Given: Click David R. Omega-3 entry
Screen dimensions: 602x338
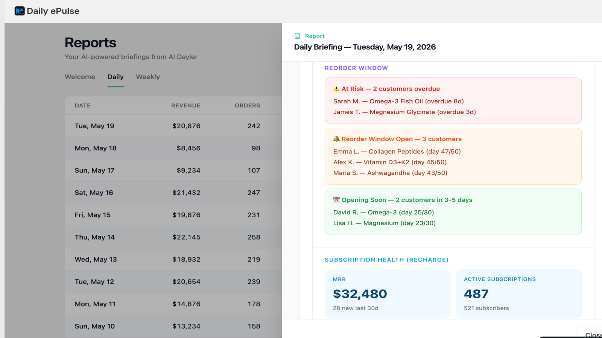Looking at the screenshot, I should [383, 212].
